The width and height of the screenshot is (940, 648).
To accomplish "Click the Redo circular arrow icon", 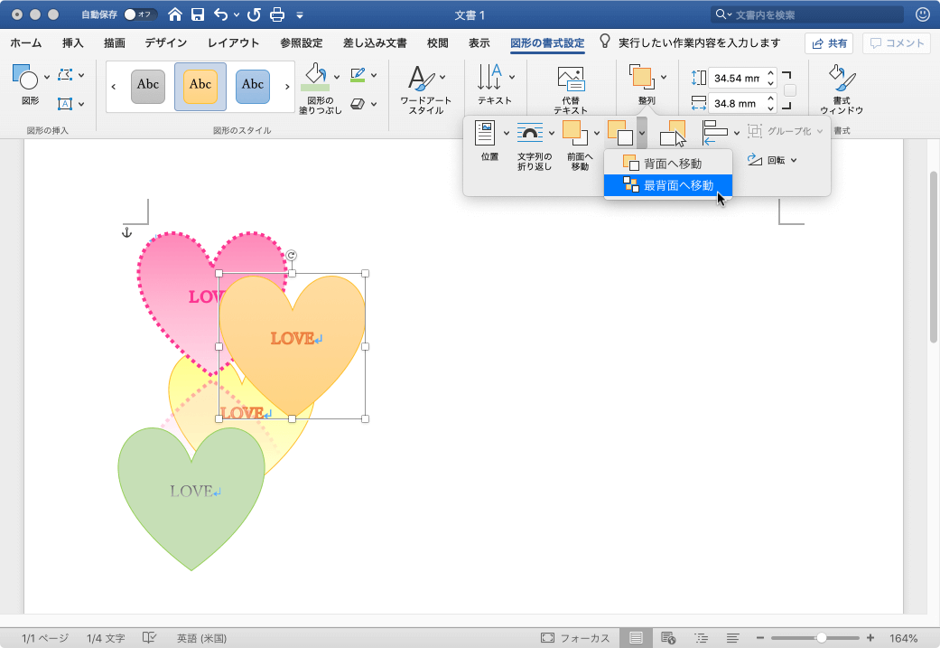I will click(x=254, y=14).
